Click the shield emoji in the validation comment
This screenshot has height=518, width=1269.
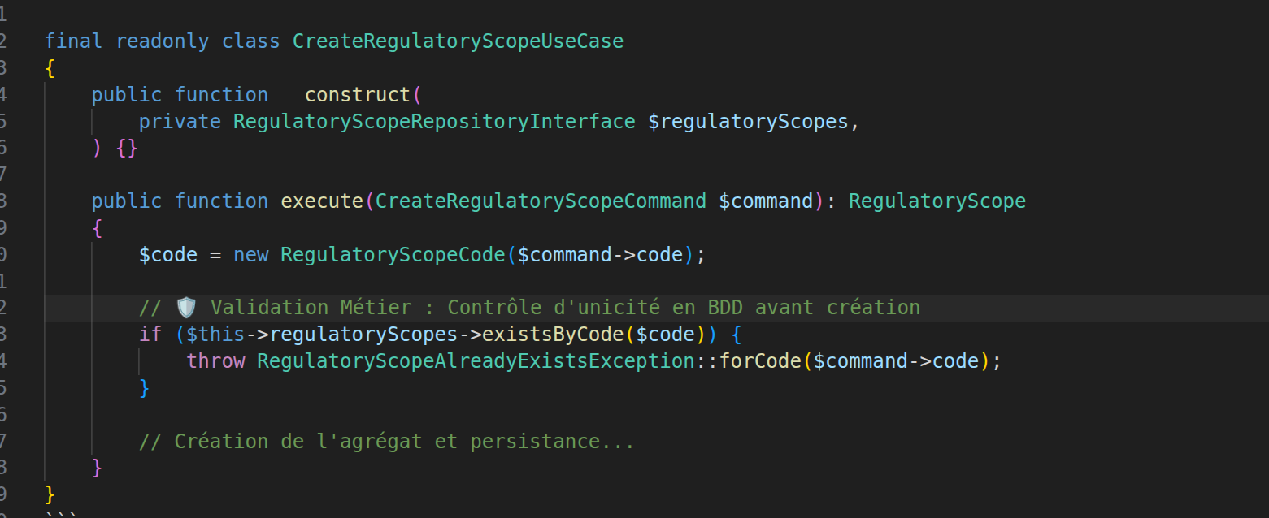tap(186, 308)
